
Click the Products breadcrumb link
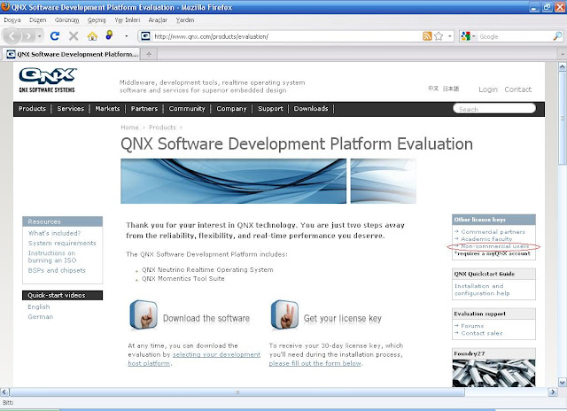click(x=162, y=128)
